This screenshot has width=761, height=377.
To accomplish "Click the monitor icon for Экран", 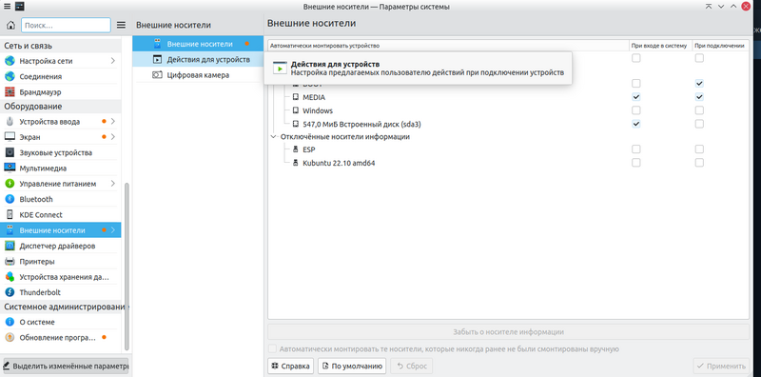I will click(10, 137).
